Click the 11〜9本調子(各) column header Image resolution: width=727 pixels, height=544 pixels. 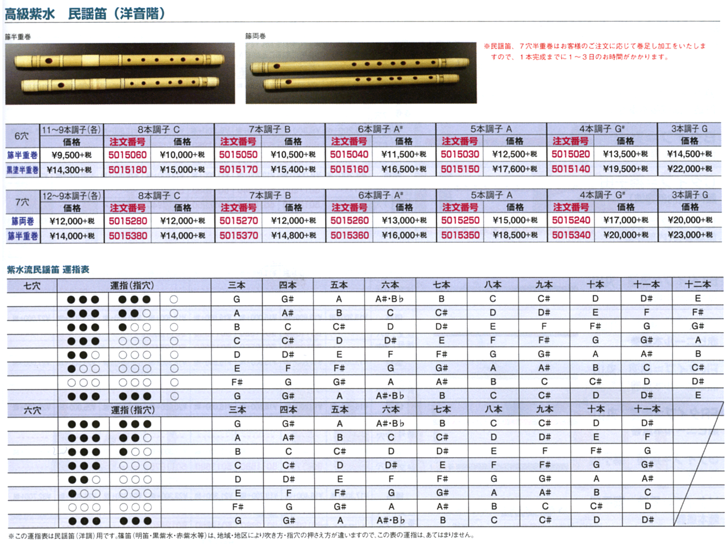tap(71, 129)
